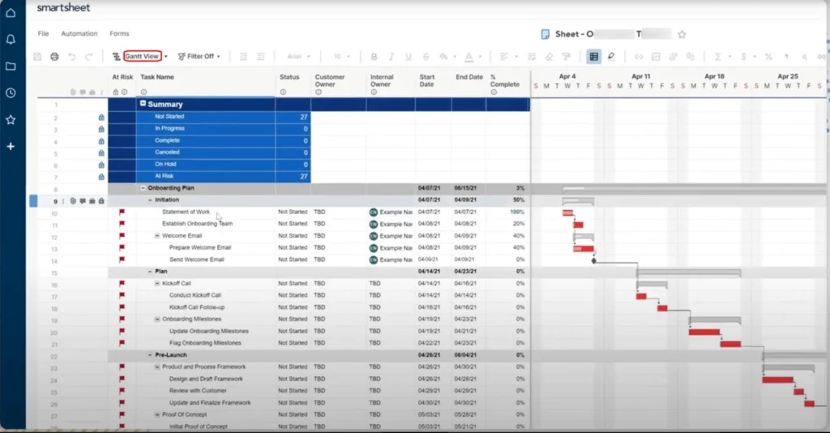
Task: Click the text color swatch letter A
Action: tap(468, 57)
